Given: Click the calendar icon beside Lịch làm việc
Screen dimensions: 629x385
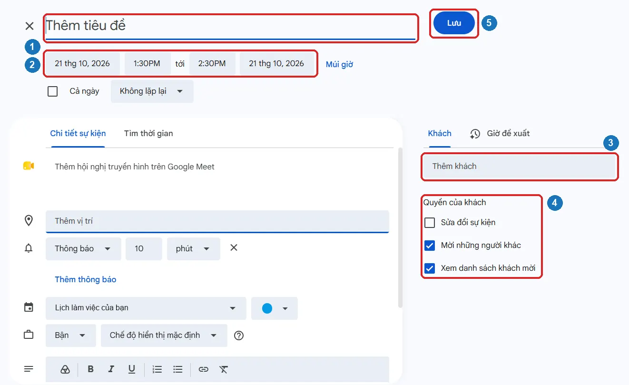Looking at the screenshot, I should pyautogui.click(x=29, y=307).
